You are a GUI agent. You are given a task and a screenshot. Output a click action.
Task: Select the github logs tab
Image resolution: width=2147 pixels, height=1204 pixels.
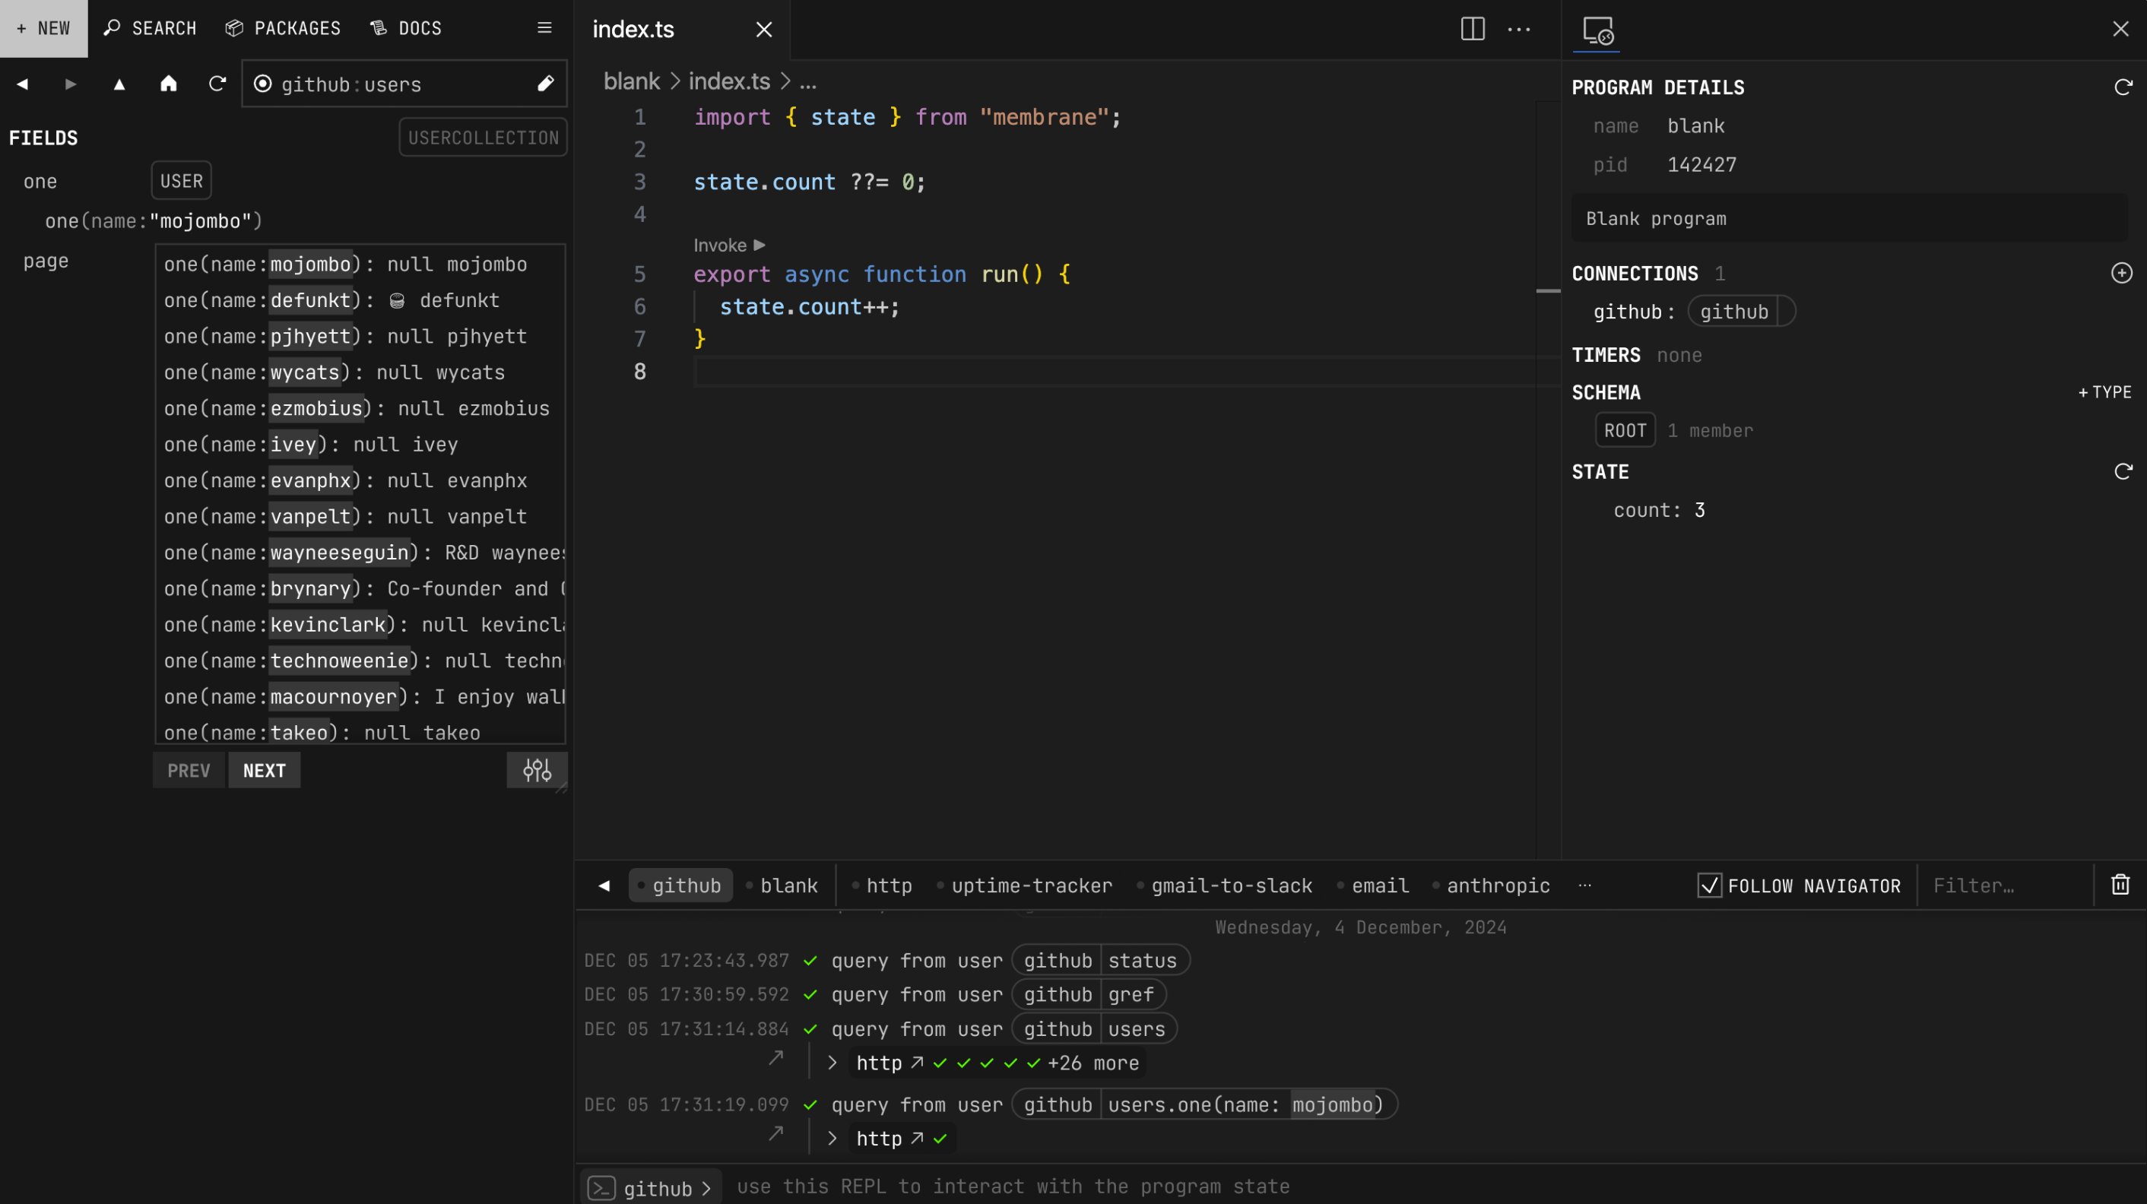click(x=680, y=886)
